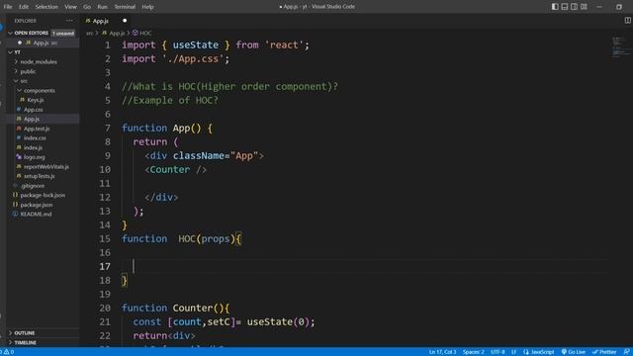Select App.js in the src folder tree

[32, 119]
